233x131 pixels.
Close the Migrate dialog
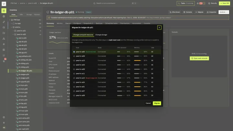point(159,27)
